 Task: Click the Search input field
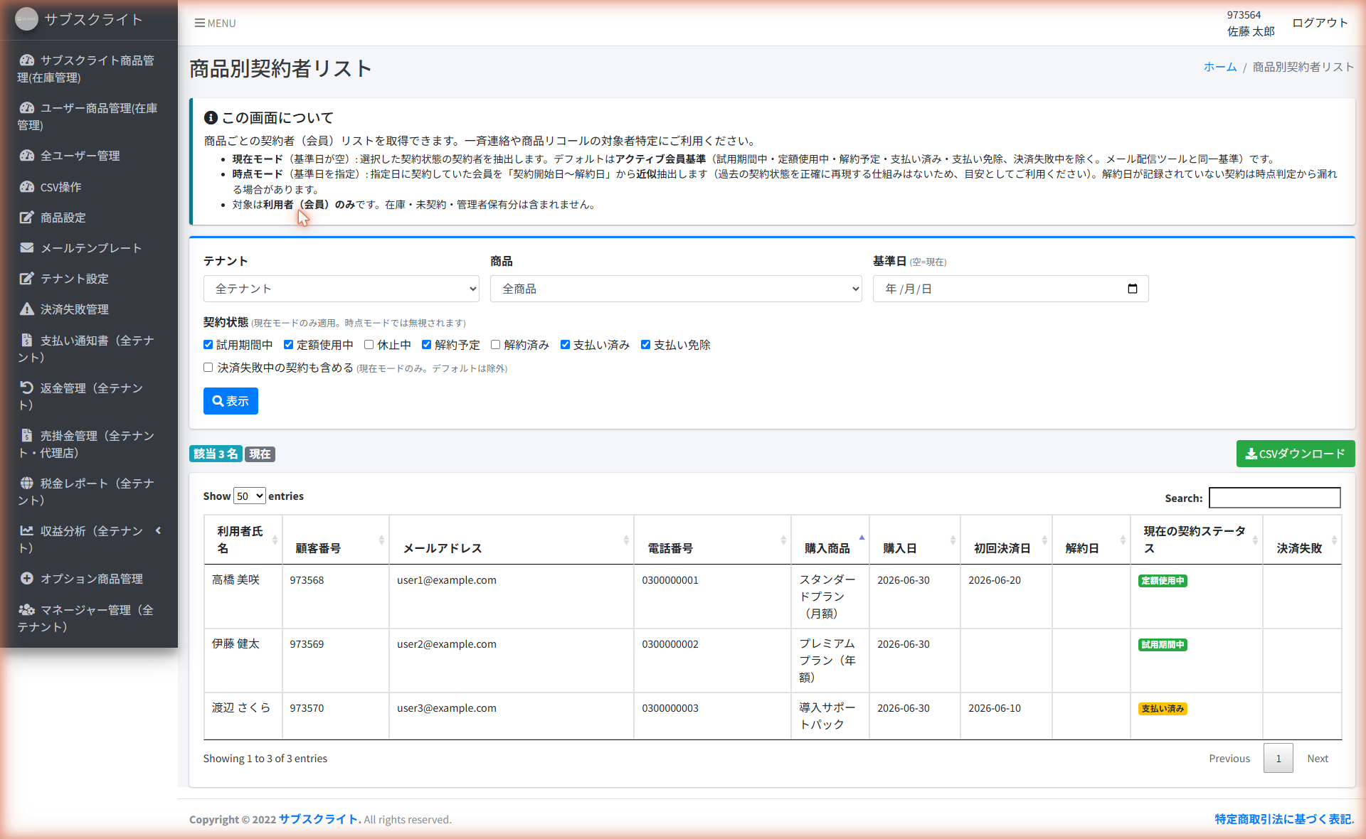1275,498
